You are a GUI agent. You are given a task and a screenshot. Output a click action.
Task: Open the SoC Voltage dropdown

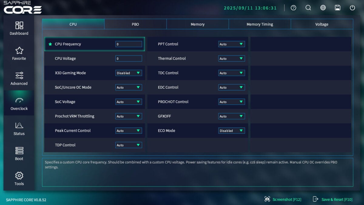point(129,102)
